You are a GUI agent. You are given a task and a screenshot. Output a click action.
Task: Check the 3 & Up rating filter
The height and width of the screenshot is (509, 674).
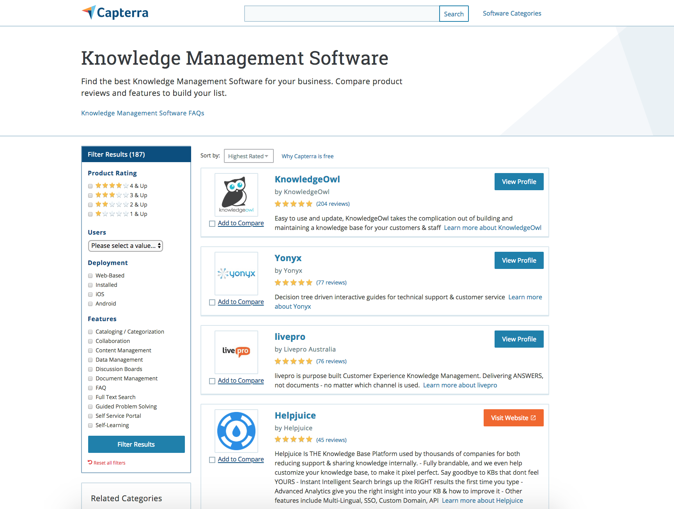pyautogui.click(x=90, y=195)
